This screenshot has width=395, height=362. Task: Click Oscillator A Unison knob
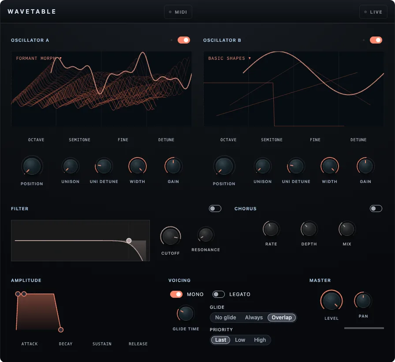[71, 166]
